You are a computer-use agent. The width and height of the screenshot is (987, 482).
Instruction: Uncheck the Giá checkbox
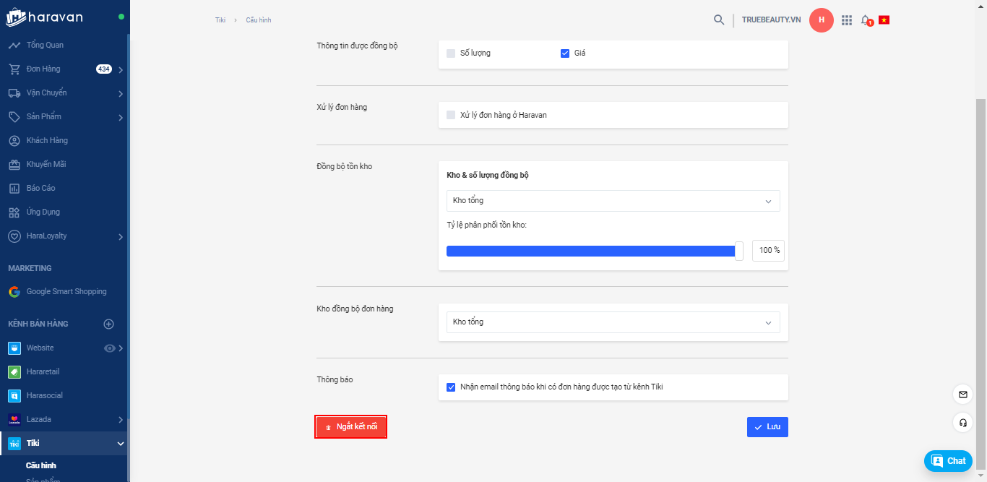point(565,53)
